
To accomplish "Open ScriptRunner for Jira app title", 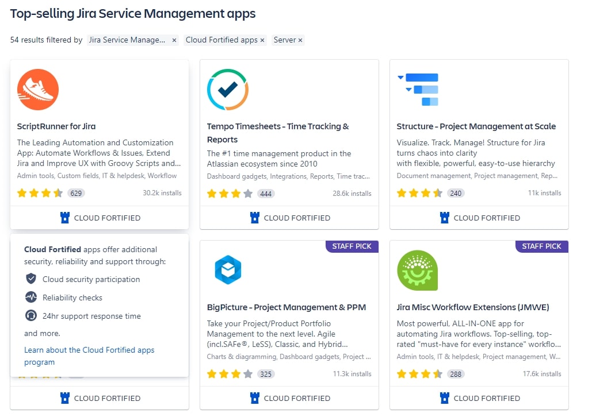I will pyautogui.click(x=56, y=126).
